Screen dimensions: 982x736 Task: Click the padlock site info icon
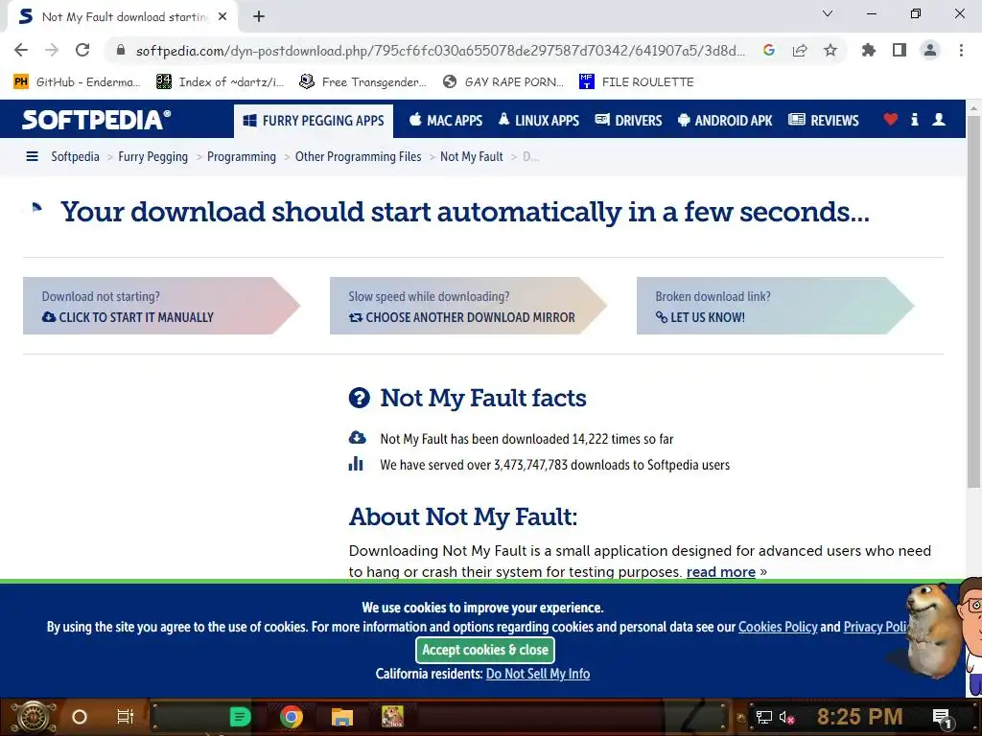click(x=121, y=50)
